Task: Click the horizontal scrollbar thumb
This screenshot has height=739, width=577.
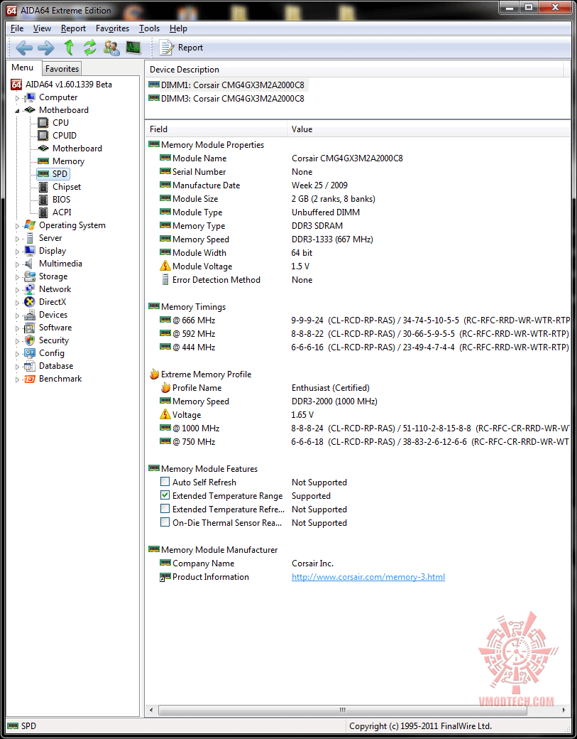Action: tap(342, 710)
